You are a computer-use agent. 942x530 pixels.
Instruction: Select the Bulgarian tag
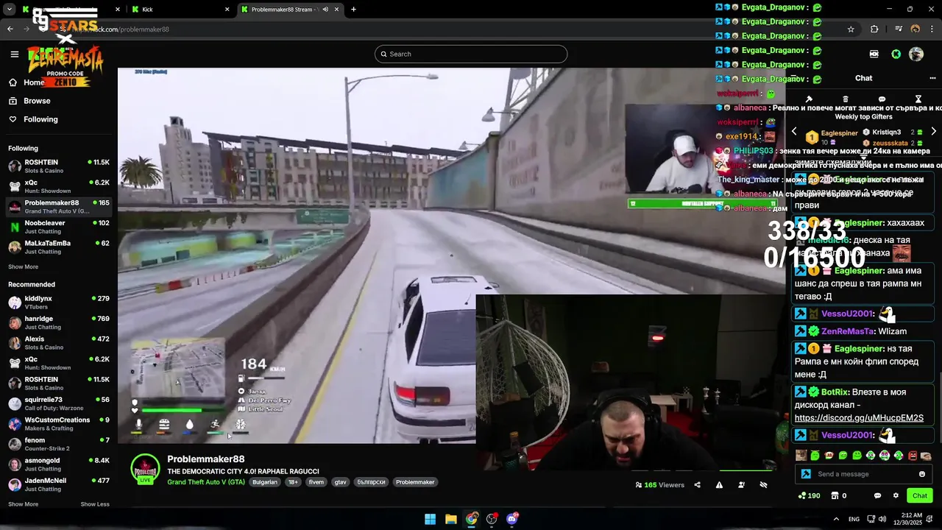(x=265, y=482)
